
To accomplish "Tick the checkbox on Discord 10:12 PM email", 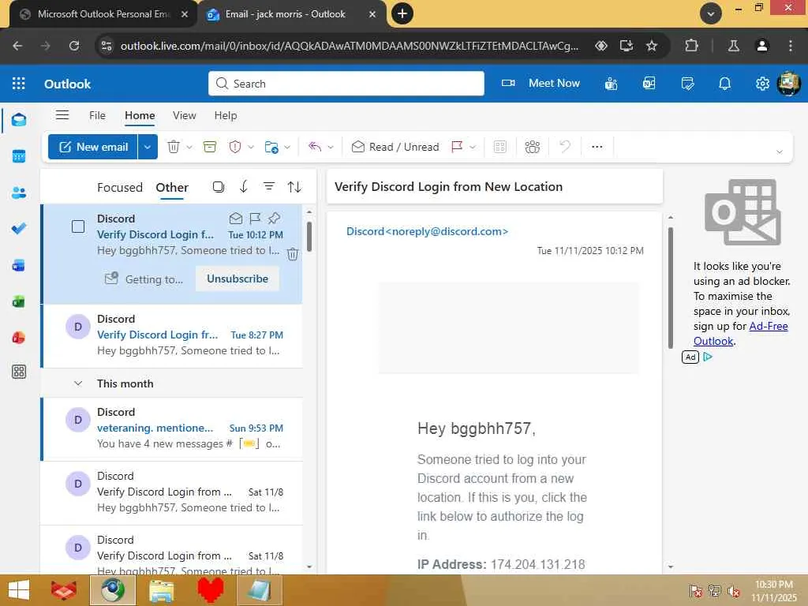I will tap(78, 226).
